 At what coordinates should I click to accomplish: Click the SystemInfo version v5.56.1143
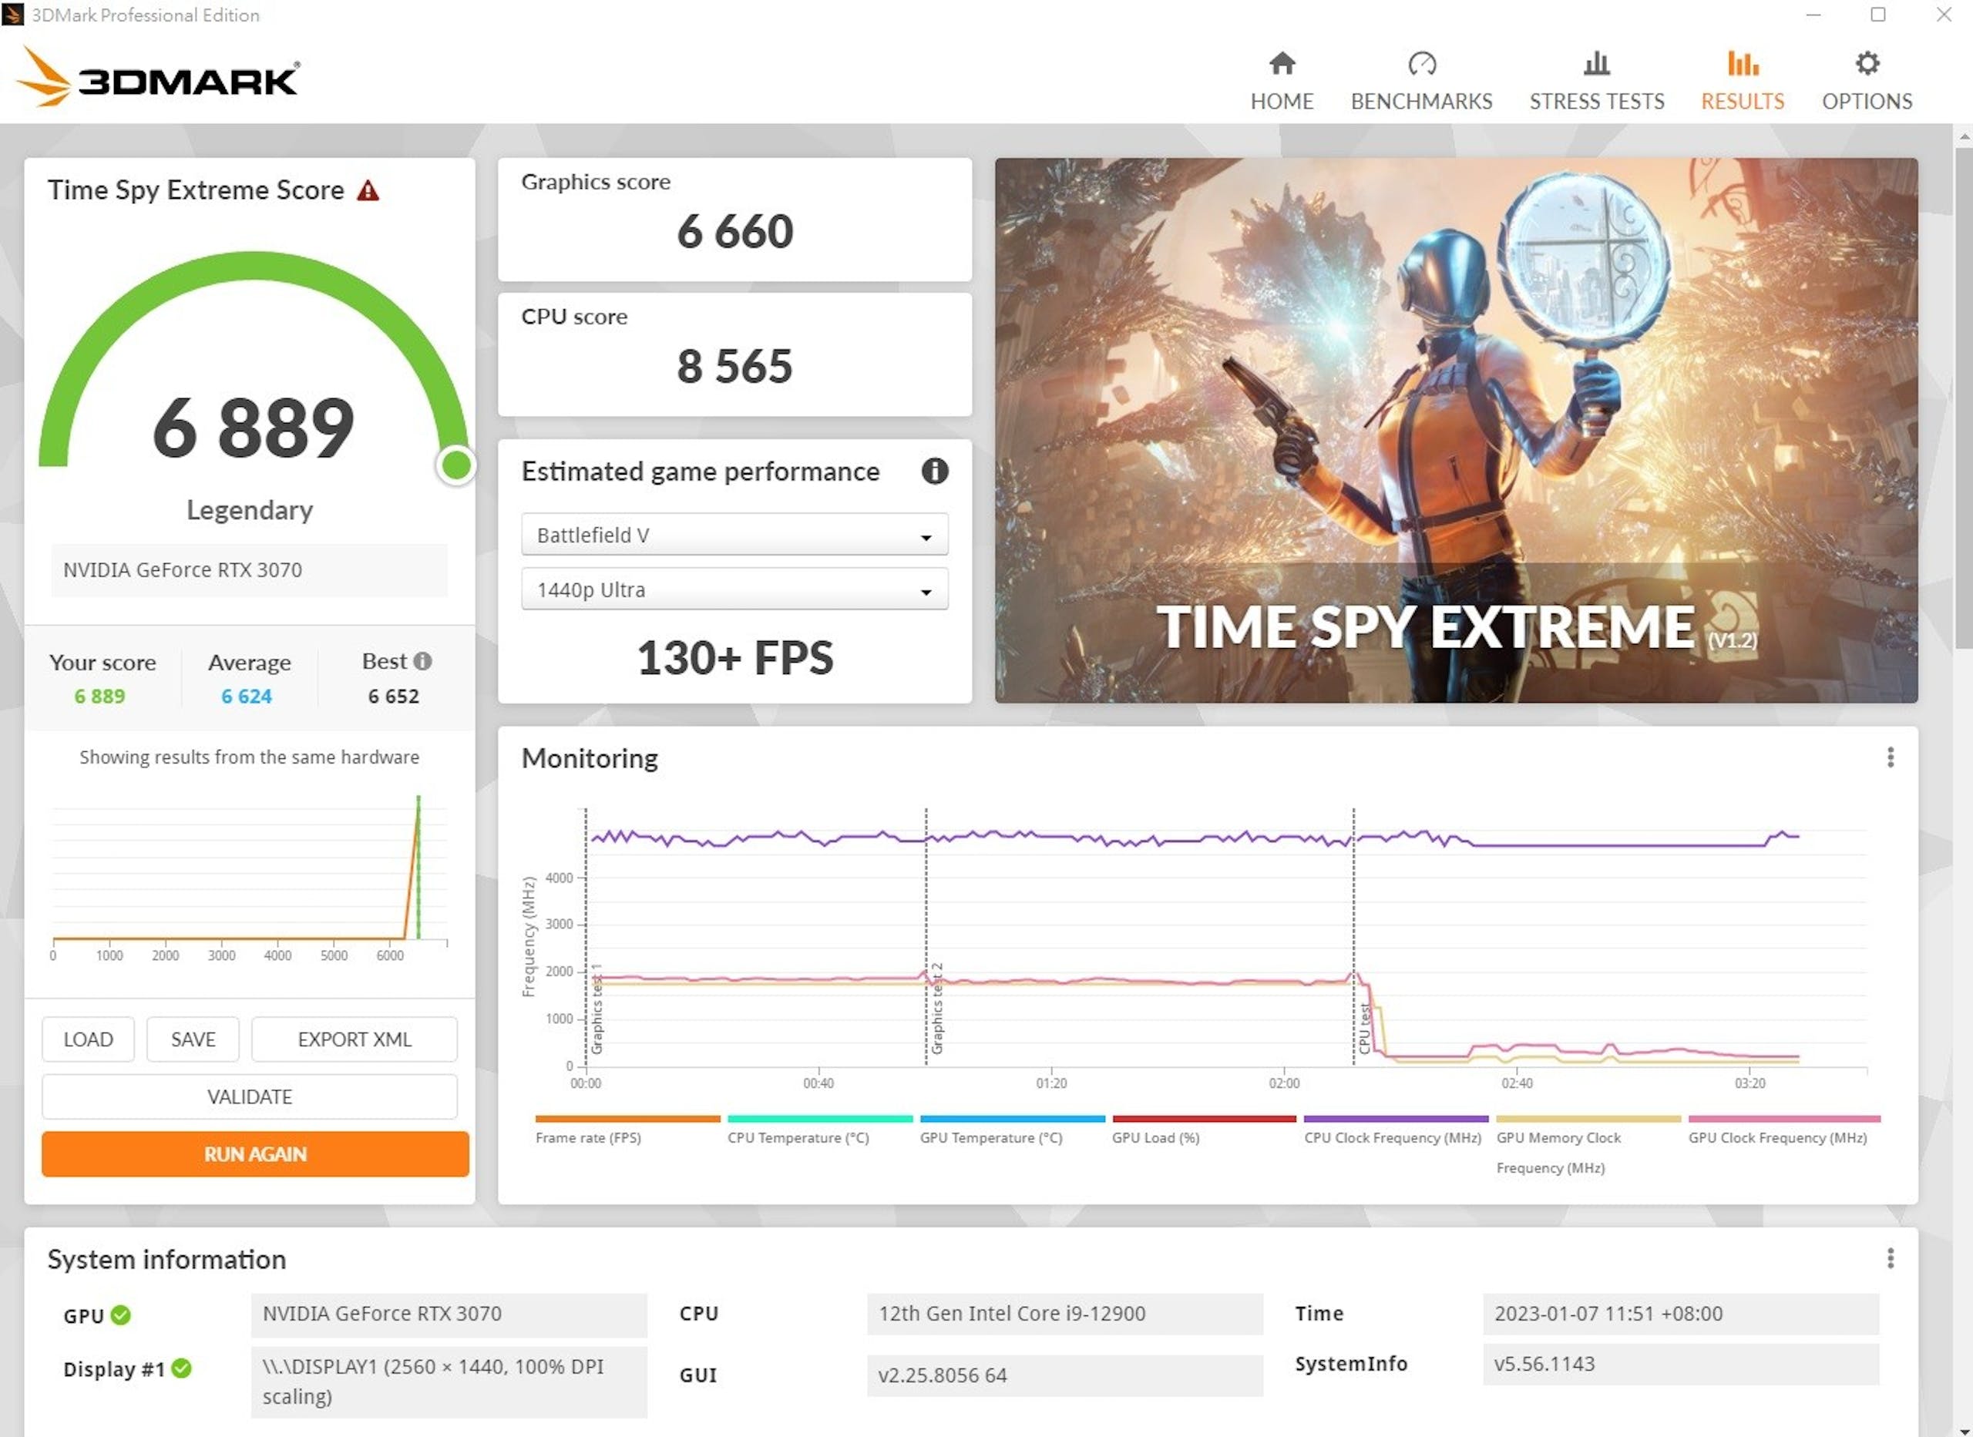1681,1364
